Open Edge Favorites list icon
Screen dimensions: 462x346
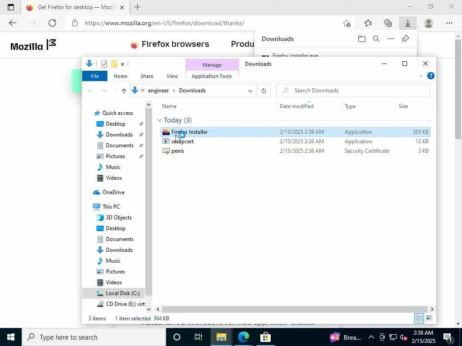point(368,23)
